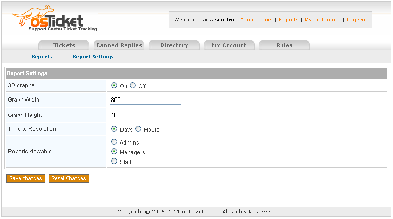Focus the Graph Height text box
Screen dimensions: 393x219
[x=145, y=115]
